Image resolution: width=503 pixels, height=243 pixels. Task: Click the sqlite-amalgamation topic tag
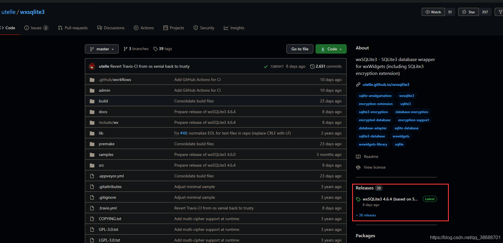click(375, 96)
